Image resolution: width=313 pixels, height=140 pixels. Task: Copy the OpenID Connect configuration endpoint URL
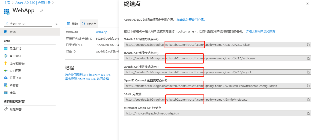pos(308,86)
